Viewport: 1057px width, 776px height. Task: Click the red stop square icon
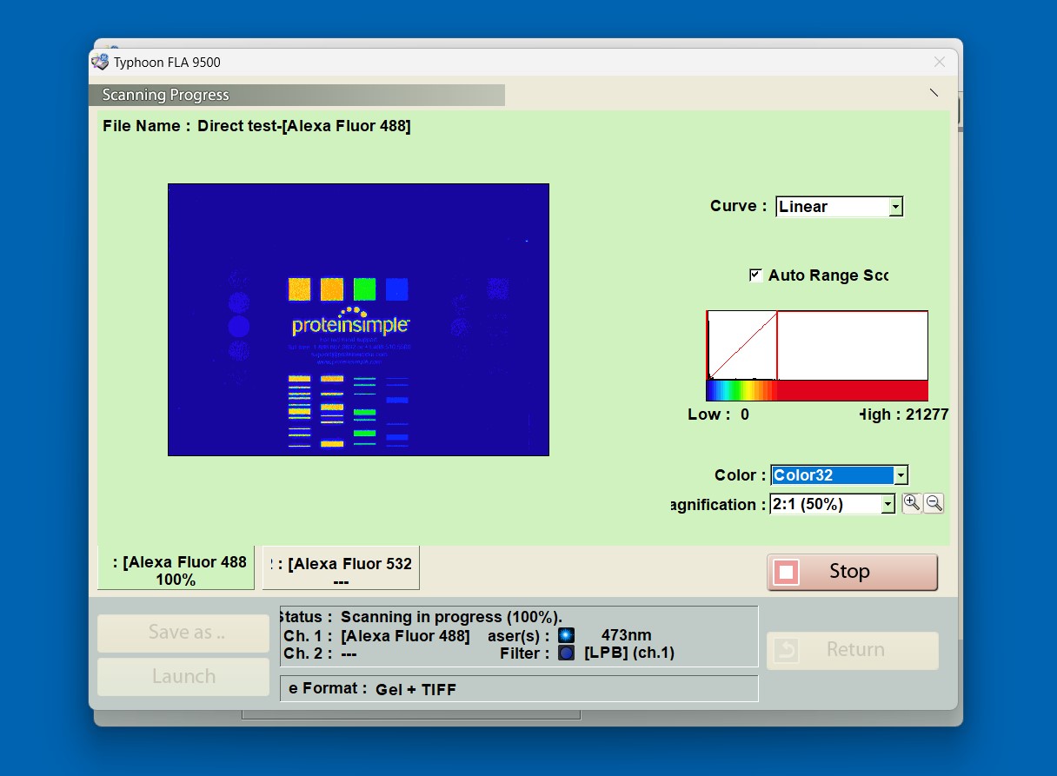pyautogui.click(x=786, y=572)
